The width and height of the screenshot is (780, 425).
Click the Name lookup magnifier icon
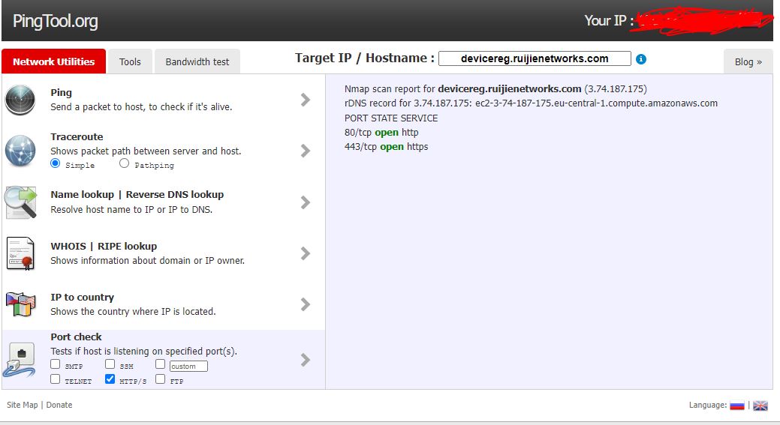pos(20,202)
